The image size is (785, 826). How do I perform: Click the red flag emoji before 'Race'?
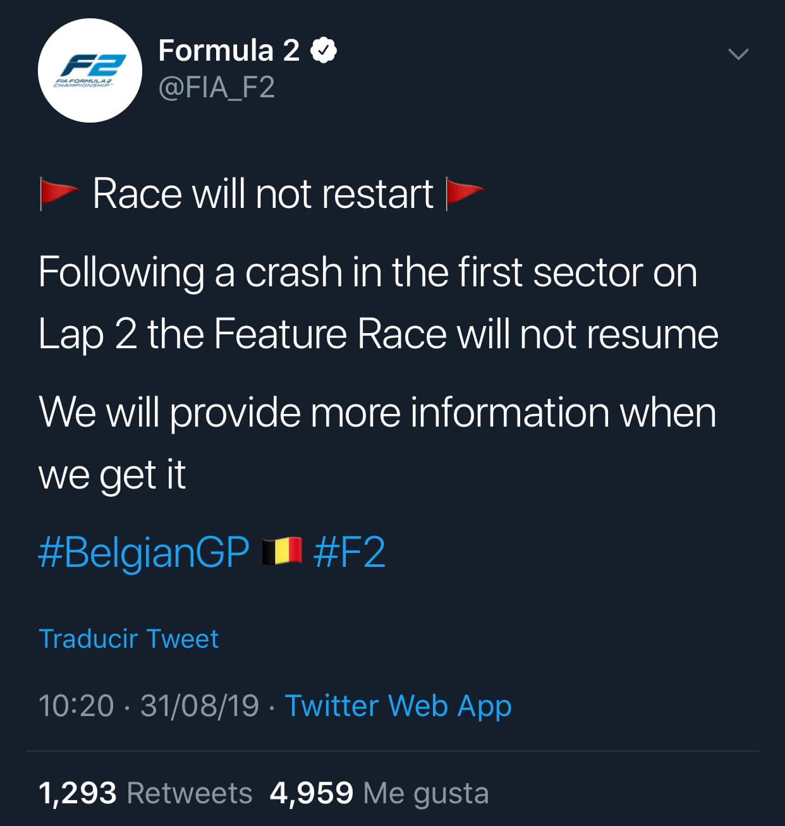point(58,193)
